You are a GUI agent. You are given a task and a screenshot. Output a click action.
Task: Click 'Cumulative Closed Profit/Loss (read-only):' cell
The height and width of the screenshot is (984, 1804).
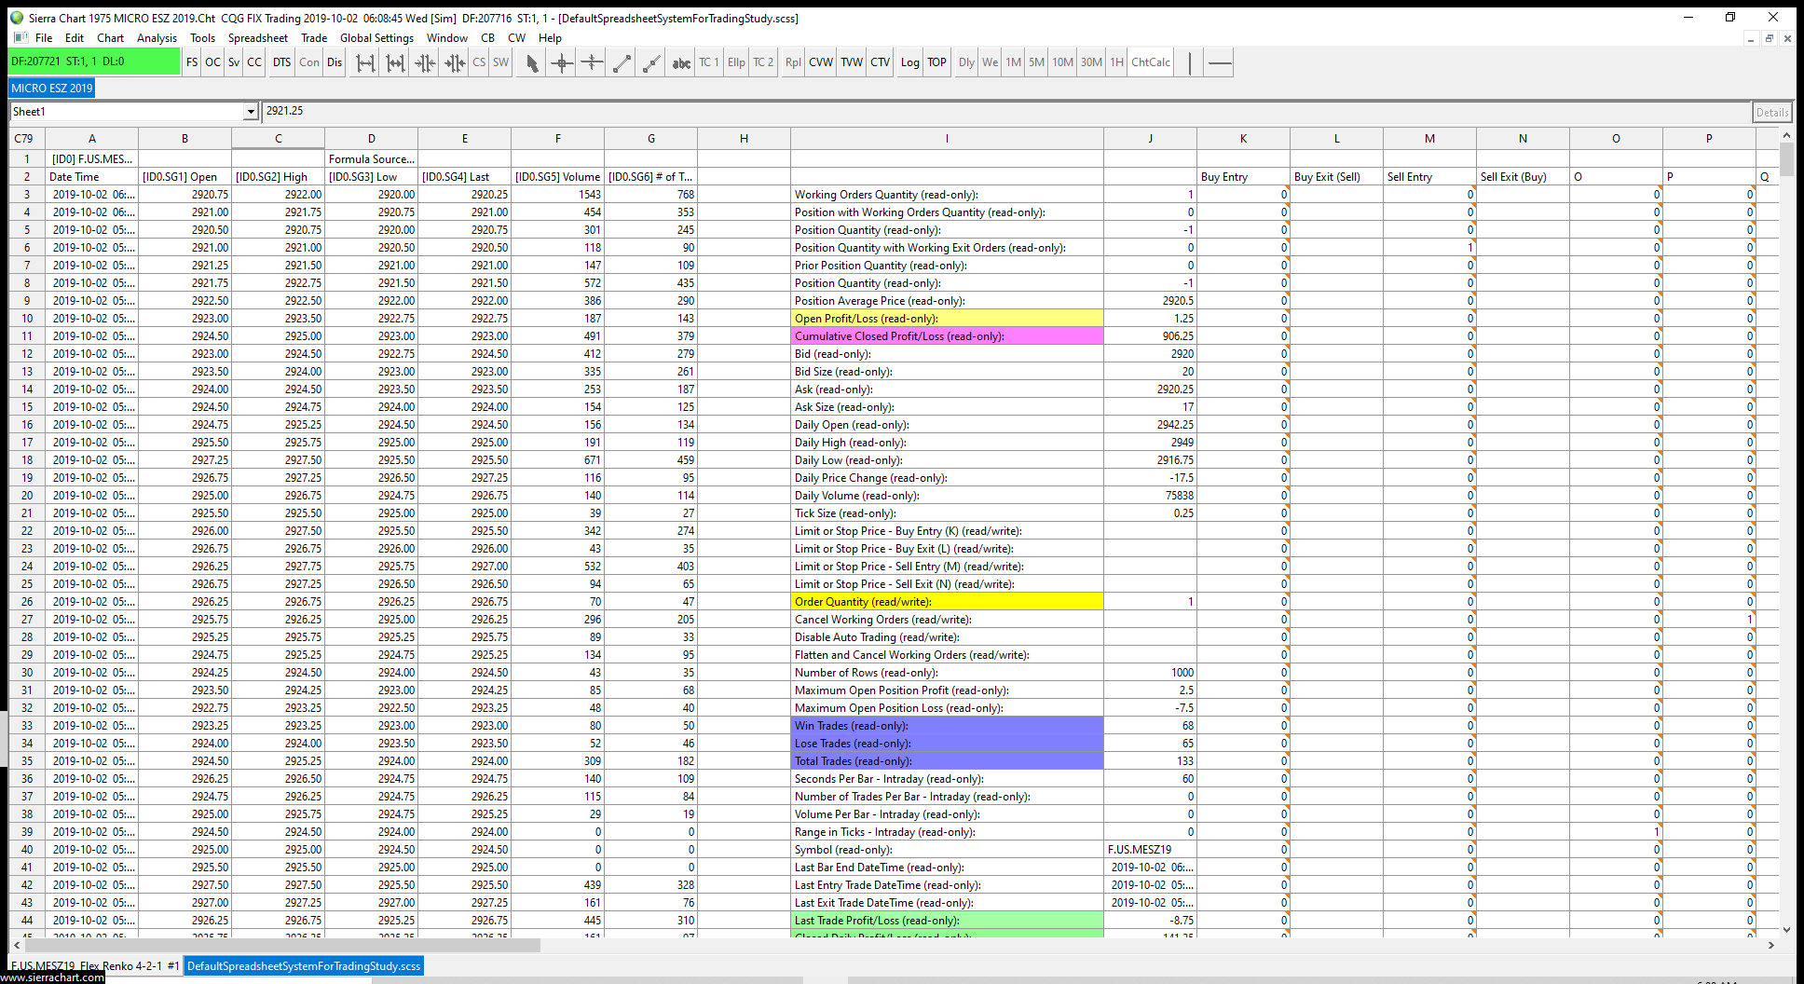(x=947, y=336)
